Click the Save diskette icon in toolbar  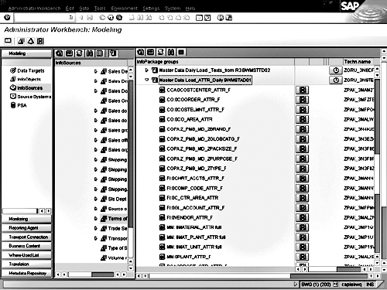click(90, 18)
